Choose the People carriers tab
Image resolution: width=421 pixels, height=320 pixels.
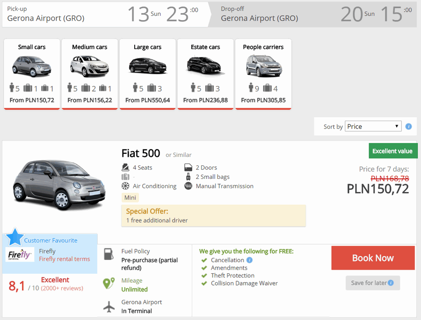point(263,74)
